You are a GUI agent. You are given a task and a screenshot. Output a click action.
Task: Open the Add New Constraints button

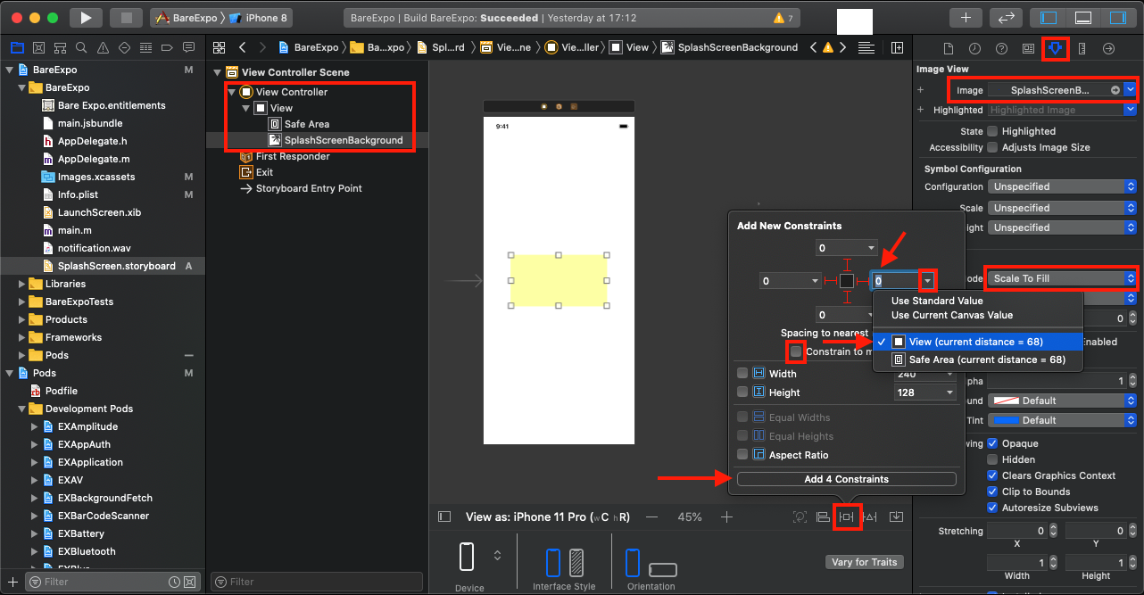point(847,516)
